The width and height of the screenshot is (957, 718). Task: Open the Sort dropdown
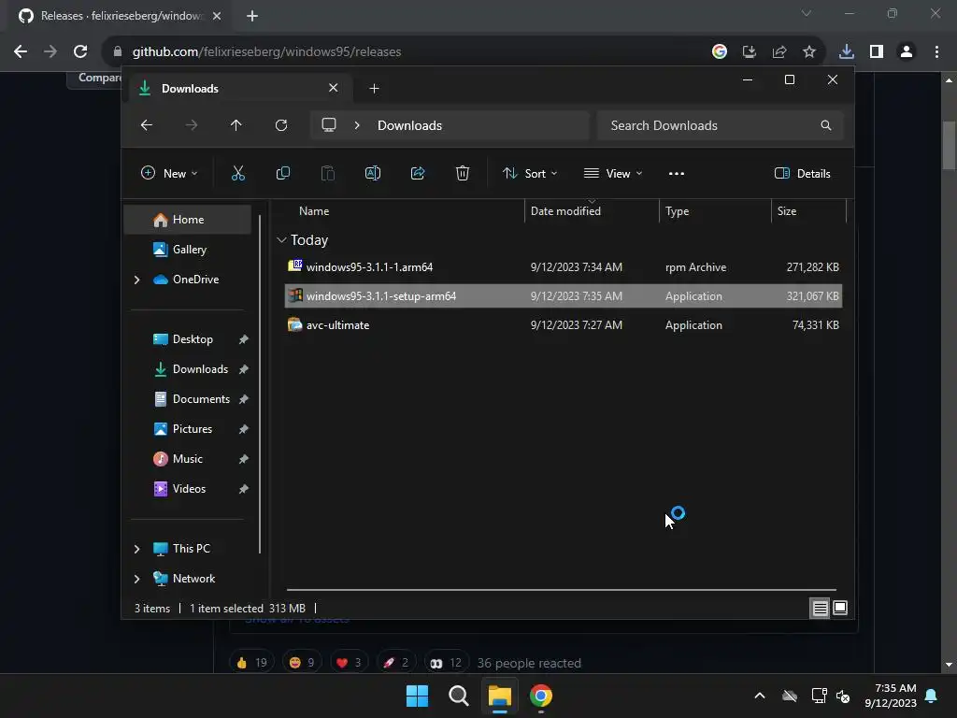[x=530, y=173]
